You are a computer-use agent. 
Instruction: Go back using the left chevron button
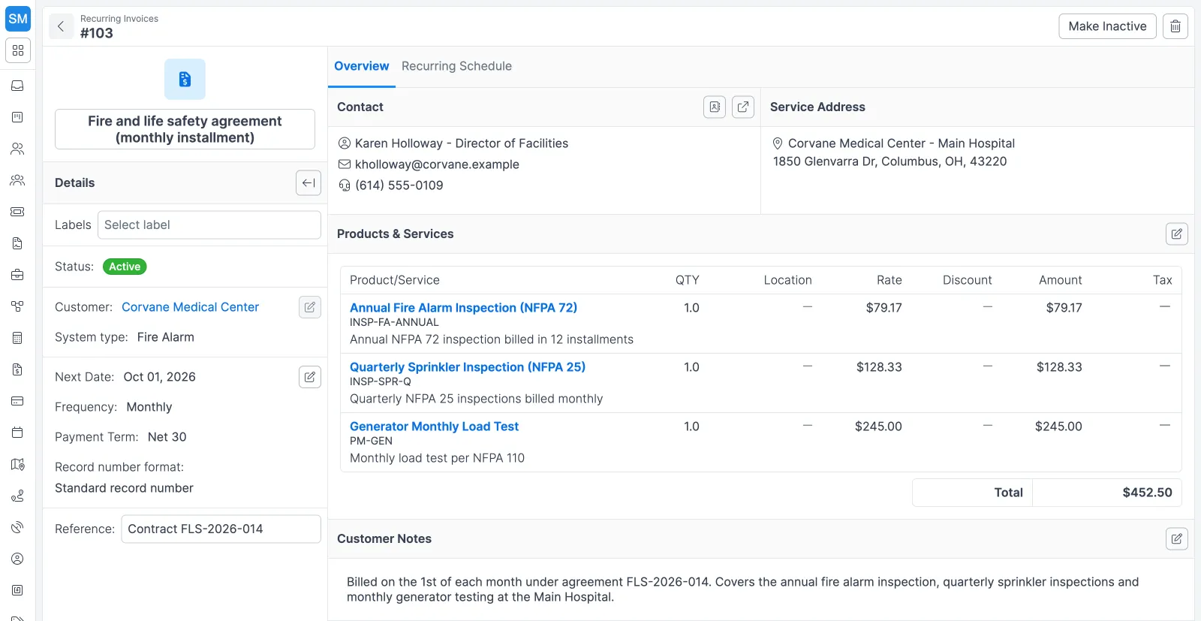[x=61, y=26]
